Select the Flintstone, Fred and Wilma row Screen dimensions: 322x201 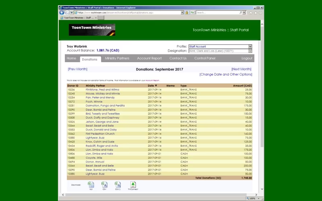[159, 90]
